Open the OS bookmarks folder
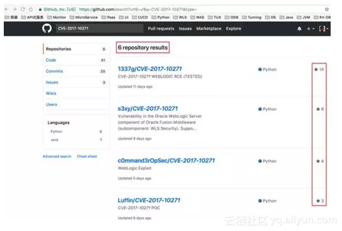Screen dimensions: 342x231 pyautogui.click(x=271, y=17)
